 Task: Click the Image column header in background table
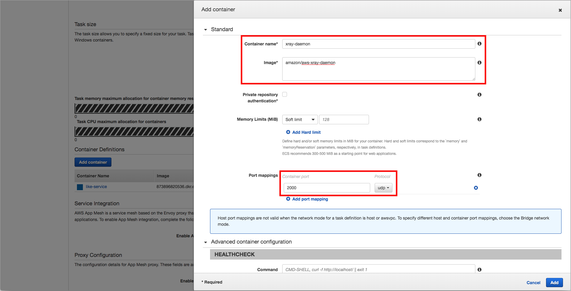174,176
